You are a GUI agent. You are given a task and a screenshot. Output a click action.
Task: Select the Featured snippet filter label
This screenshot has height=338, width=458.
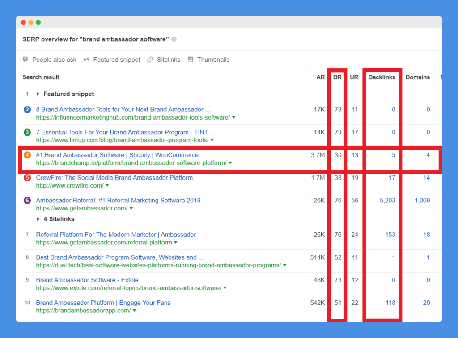(117, 60)
